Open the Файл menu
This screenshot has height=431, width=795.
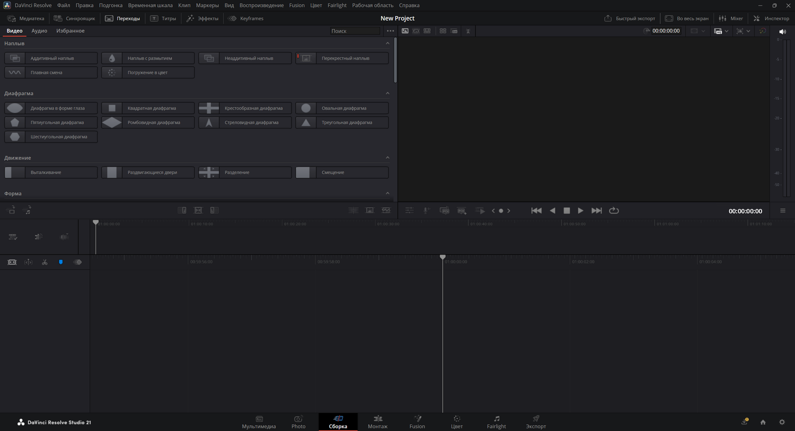point(63,5)
